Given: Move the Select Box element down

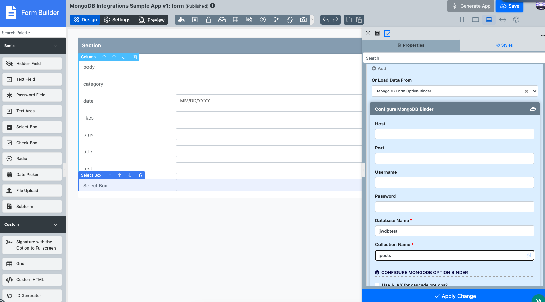Looking at the screenshot, I should 130,175.
